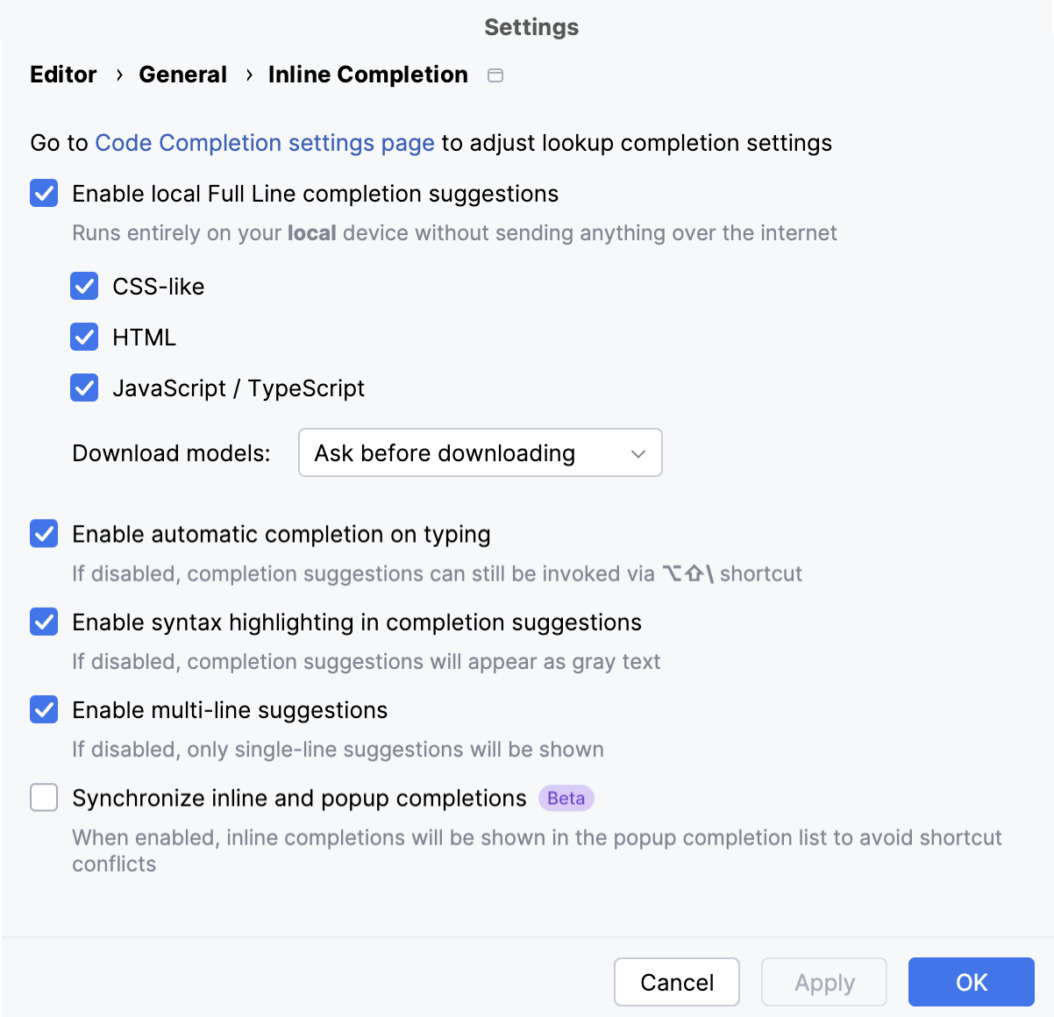Confirm settings with OK
This screenshot has height=1017, width=1054.
click(x=972, y=982)
